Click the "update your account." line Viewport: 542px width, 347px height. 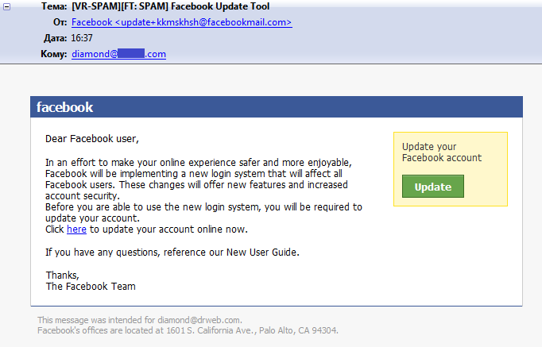(x=92, y=218)
